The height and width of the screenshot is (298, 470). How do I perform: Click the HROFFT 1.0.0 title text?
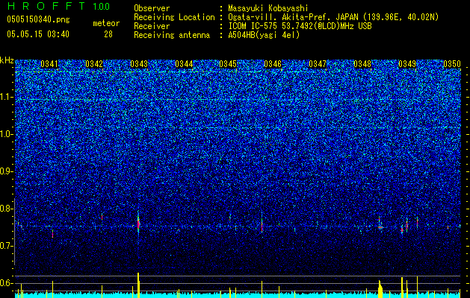tap(58, 6)
